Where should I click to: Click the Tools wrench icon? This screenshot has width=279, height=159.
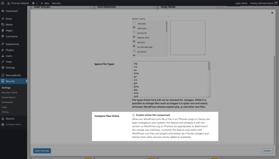click(x=3, y=62)
